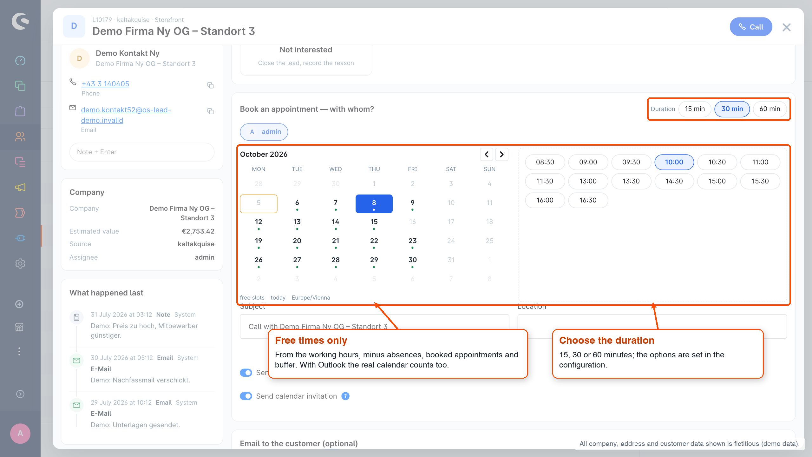This screenshot has width=812, height=457.
Task: Click the plus circle icon in sidebar
Action: pos(19,304)
